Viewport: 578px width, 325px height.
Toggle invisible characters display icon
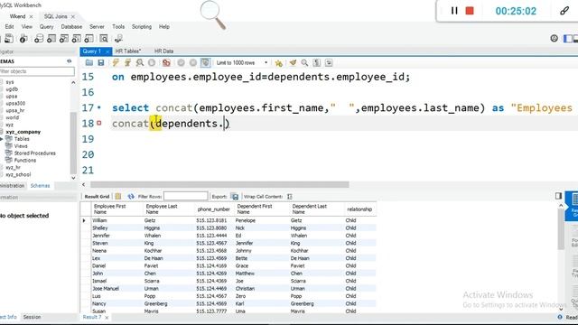[x=317, y=62]
